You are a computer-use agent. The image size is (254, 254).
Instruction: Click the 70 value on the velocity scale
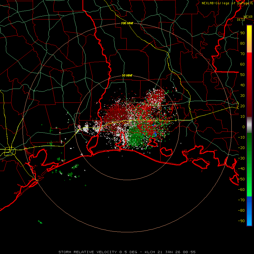(242, 54)
